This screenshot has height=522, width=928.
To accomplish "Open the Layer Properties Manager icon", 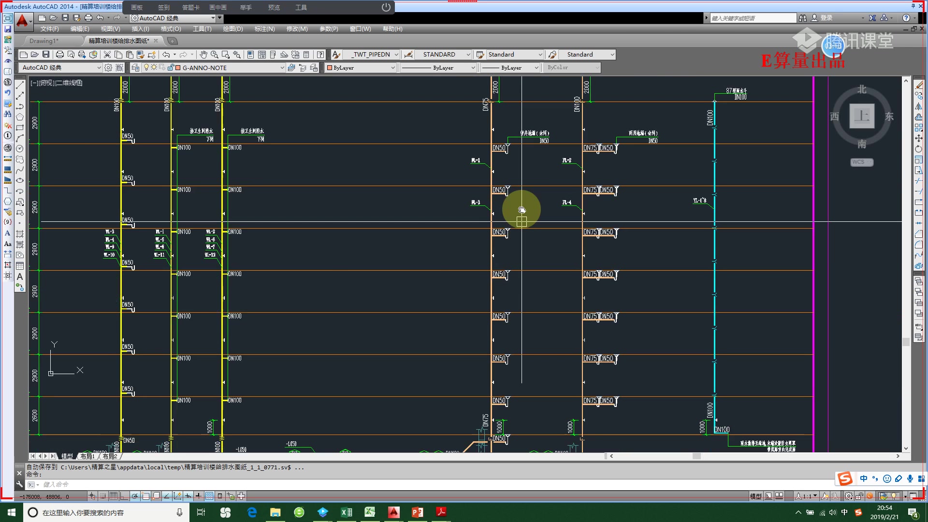I will 135,68.
